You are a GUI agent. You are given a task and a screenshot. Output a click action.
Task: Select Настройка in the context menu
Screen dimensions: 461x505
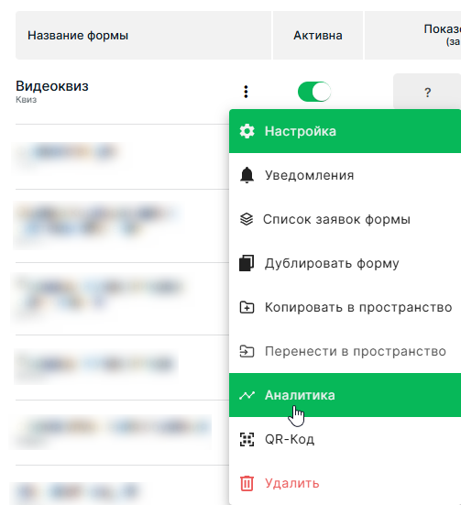(x=345, y=131)
